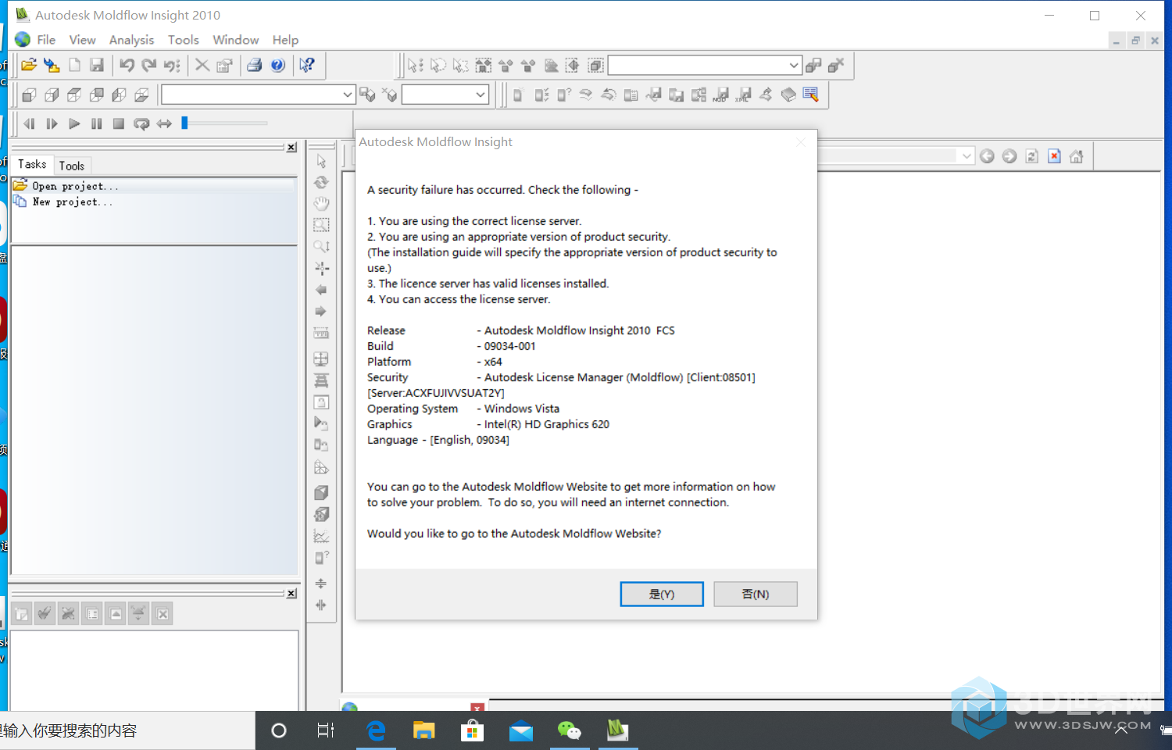Viewport: 1172px width, 750px height.
Task: Open a project with the folder icon
Action: click(29, 66)
